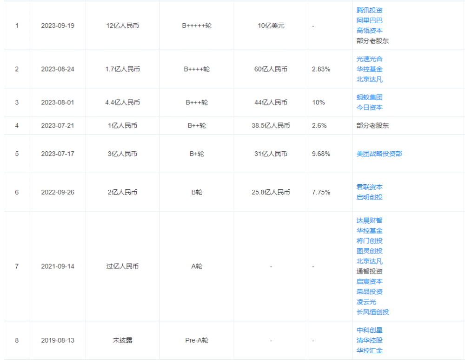Select the B+++++轮 round cell

point(197,26)
